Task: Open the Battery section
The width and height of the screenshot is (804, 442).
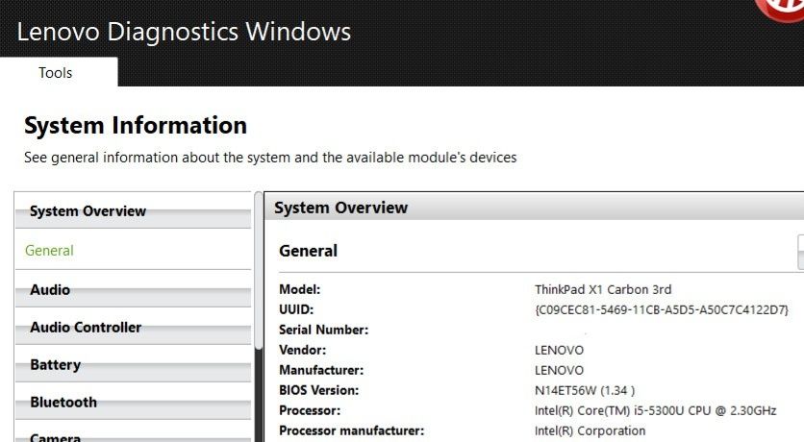Action: click(134, 365)
